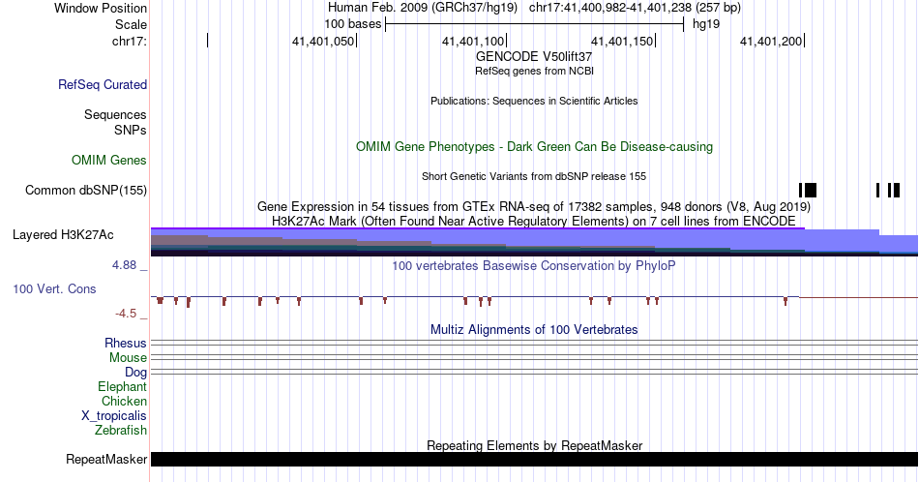Click the 'Window Position' label

[x=101, y=8]
